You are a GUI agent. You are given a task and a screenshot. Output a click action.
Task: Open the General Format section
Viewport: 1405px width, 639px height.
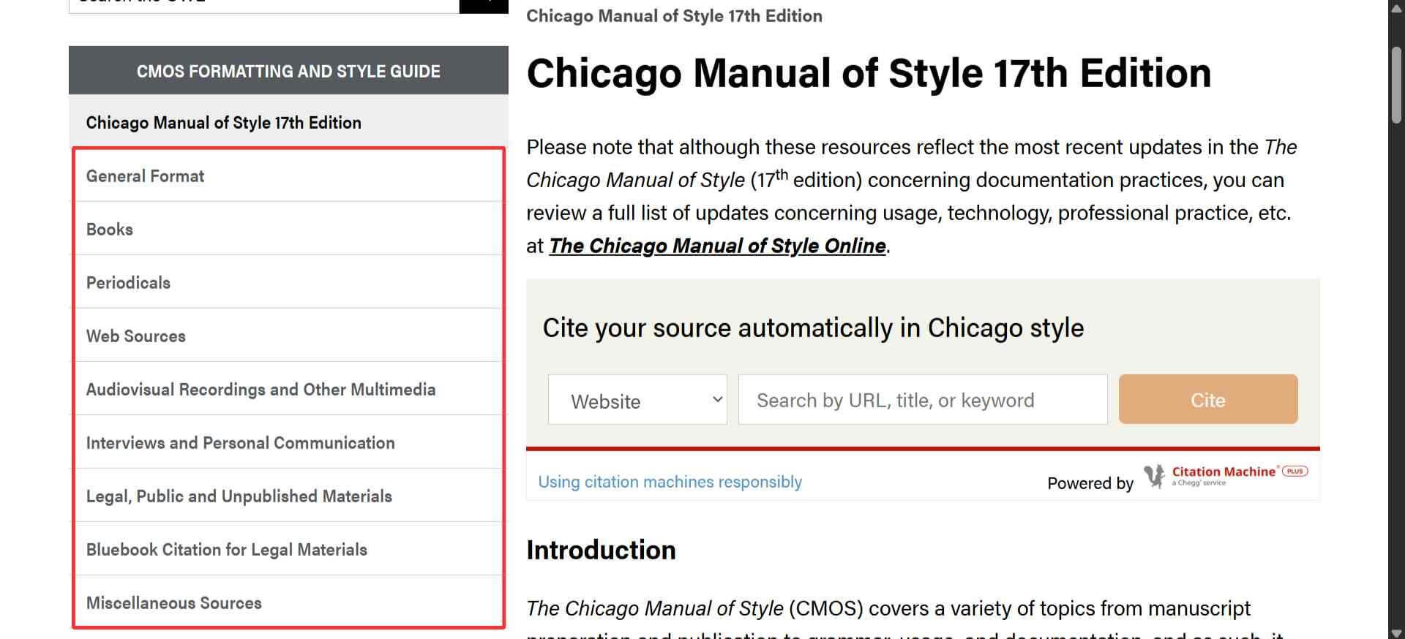click(145, 176)
